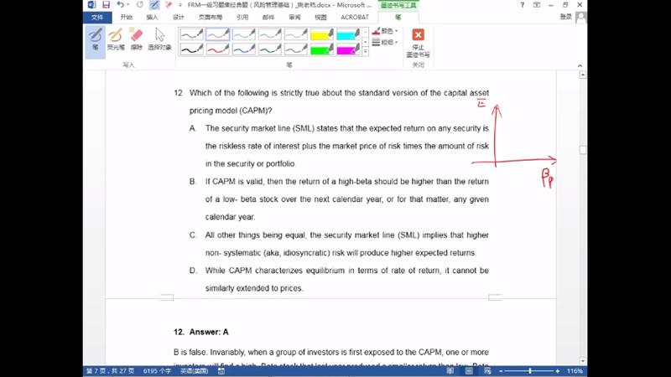Viewport: 671px width, 377px height.
Task: Switch to the Insert (插入) ribbon tab
Action: coord(152,17)
